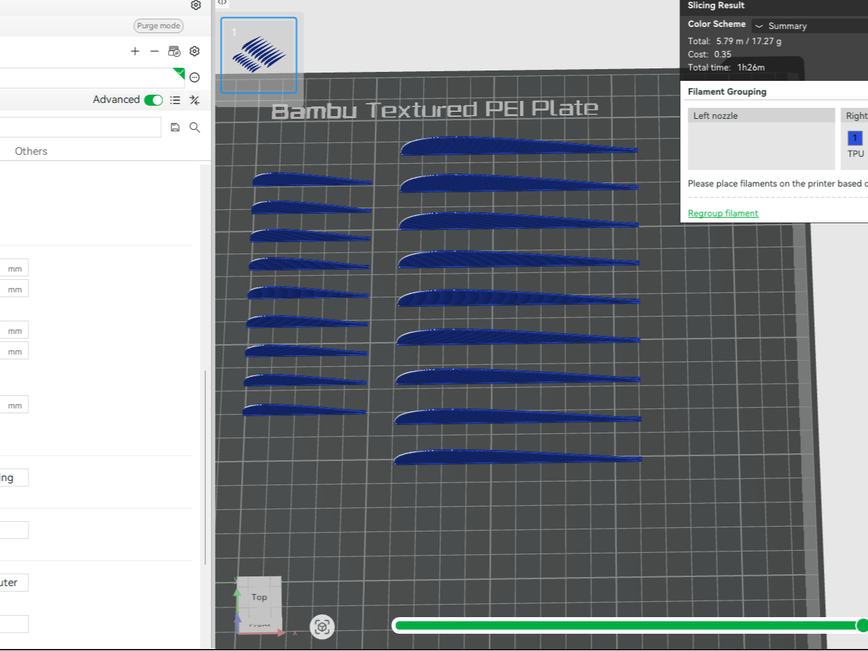Click the search settings magnifier icon
This screenshot has height=651, width=868.
(x=195, y=127)
